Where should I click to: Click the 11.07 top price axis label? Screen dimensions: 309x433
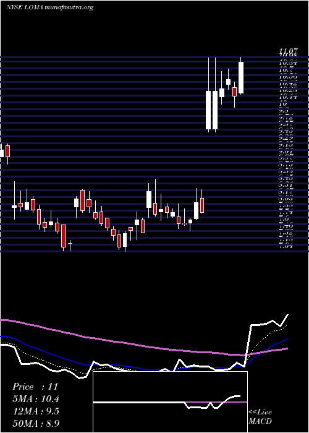pyautogui.click(x=289, y=51)
